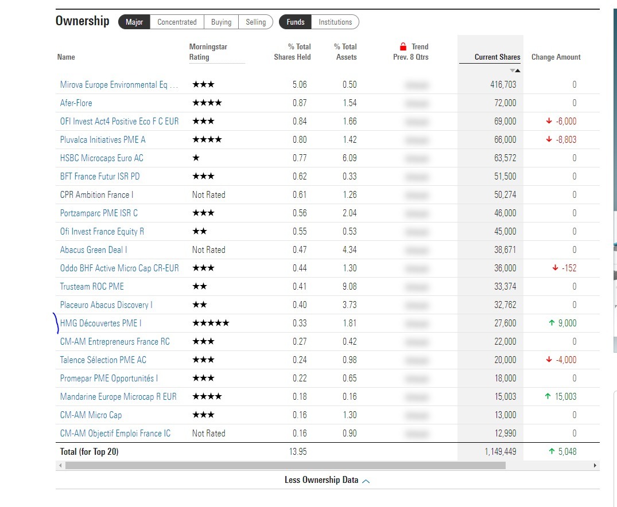This screenshot has width=617, height=507.
Task: Open Placeuro Abacus Discovery I link
Action: pos(106,305)
